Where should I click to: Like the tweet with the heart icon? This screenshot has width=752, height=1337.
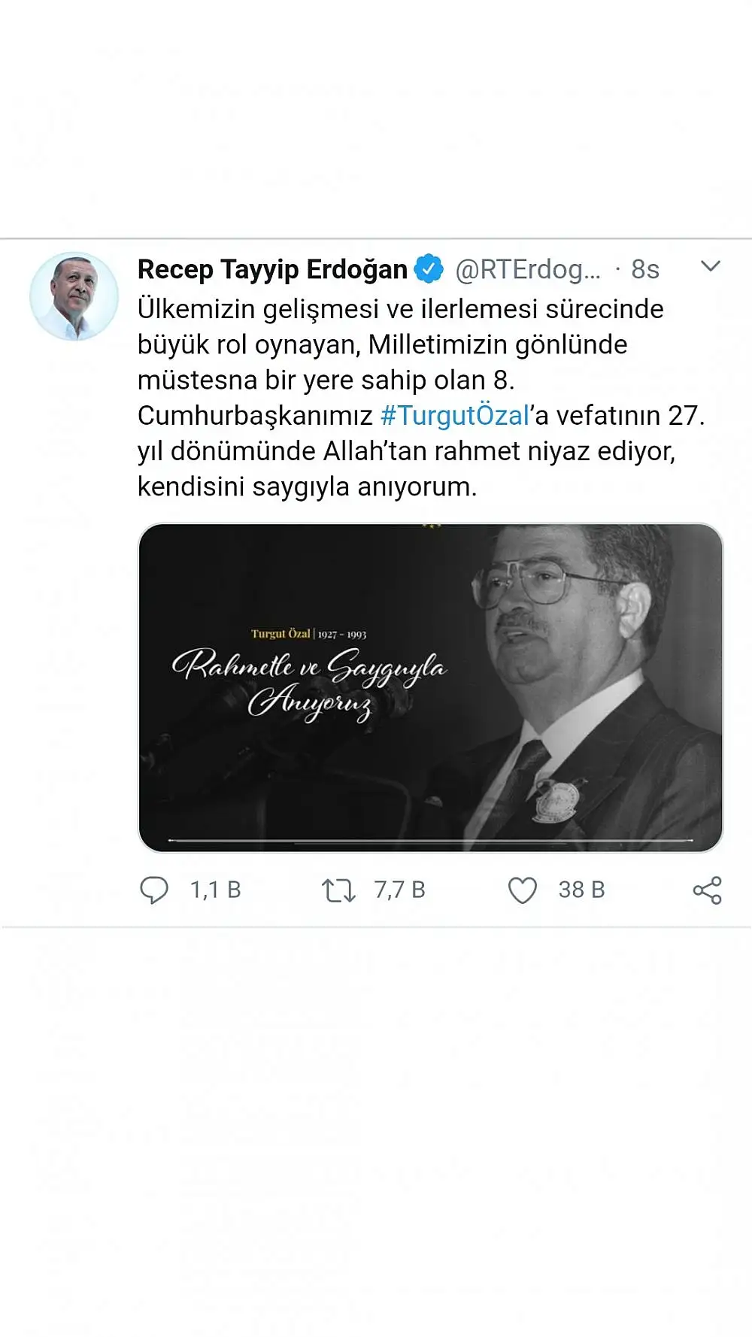(523, 890)
